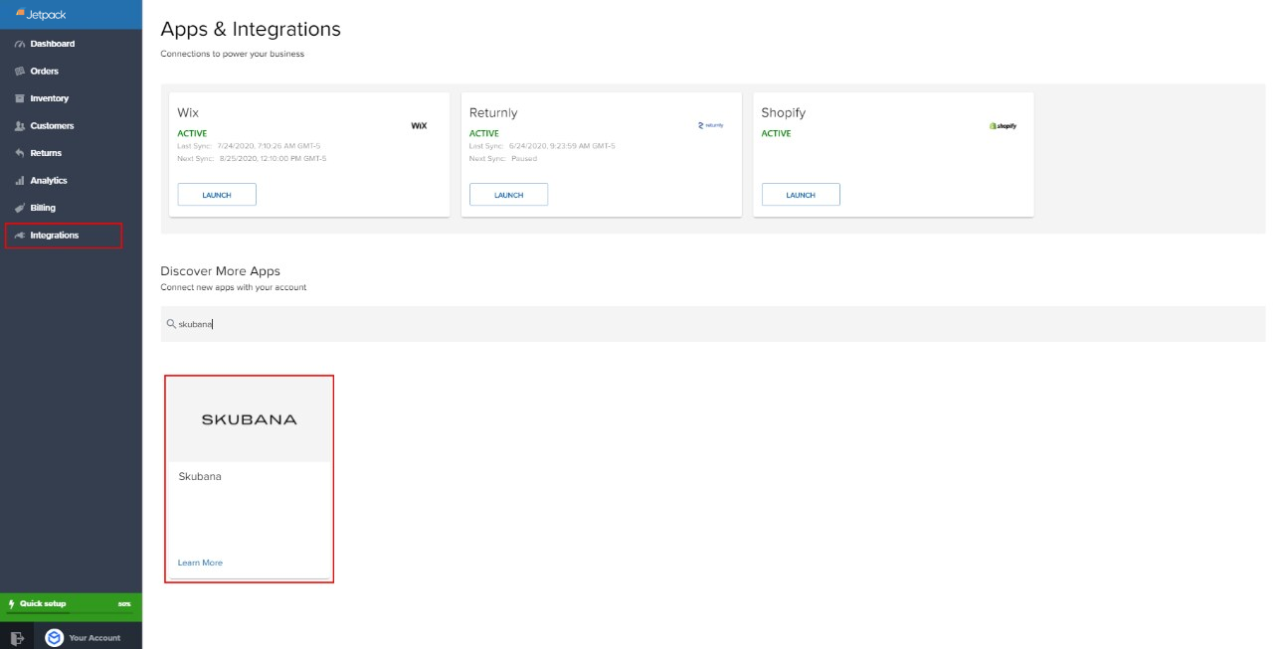
Task: Launch the Shopify integration
Action: [800, 194]
